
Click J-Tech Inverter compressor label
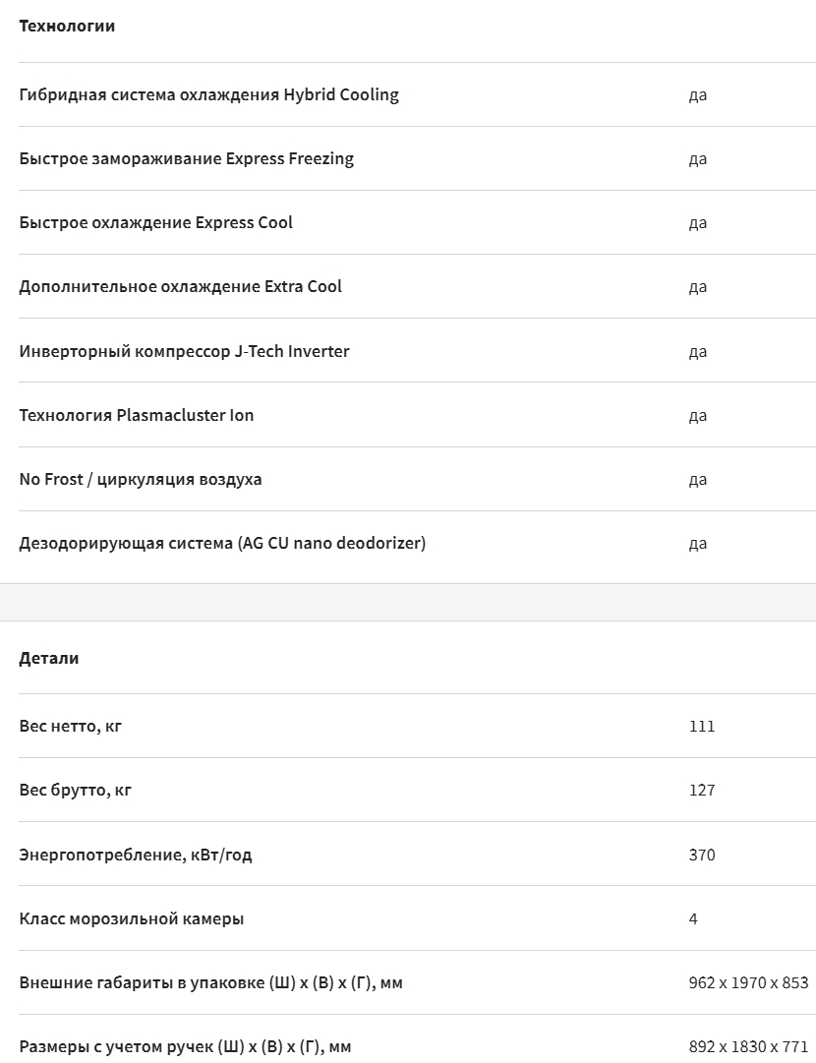[185, 351]
